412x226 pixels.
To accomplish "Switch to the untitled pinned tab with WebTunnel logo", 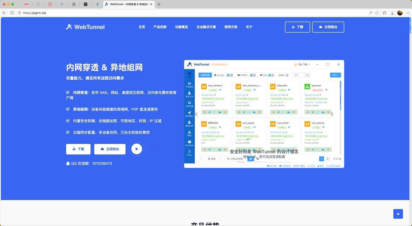I will coord(62,4).
